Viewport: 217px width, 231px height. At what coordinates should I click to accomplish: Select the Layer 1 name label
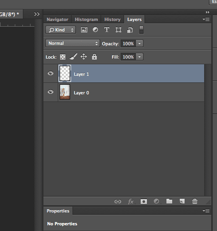click(81, 74)
